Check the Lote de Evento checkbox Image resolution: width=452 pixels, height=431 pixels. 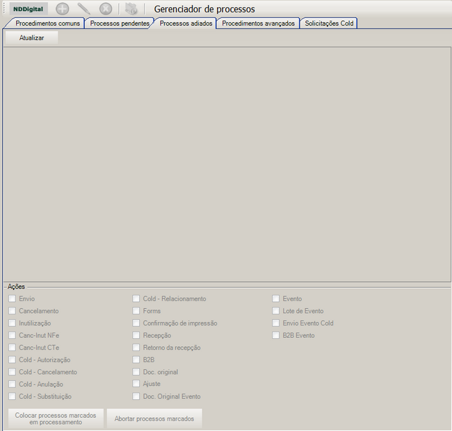coord(276,311)
